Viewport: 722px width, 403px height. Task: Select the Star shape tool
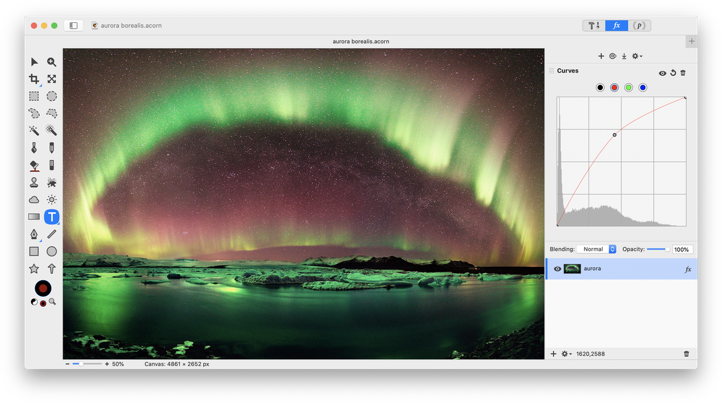point(34,268)
